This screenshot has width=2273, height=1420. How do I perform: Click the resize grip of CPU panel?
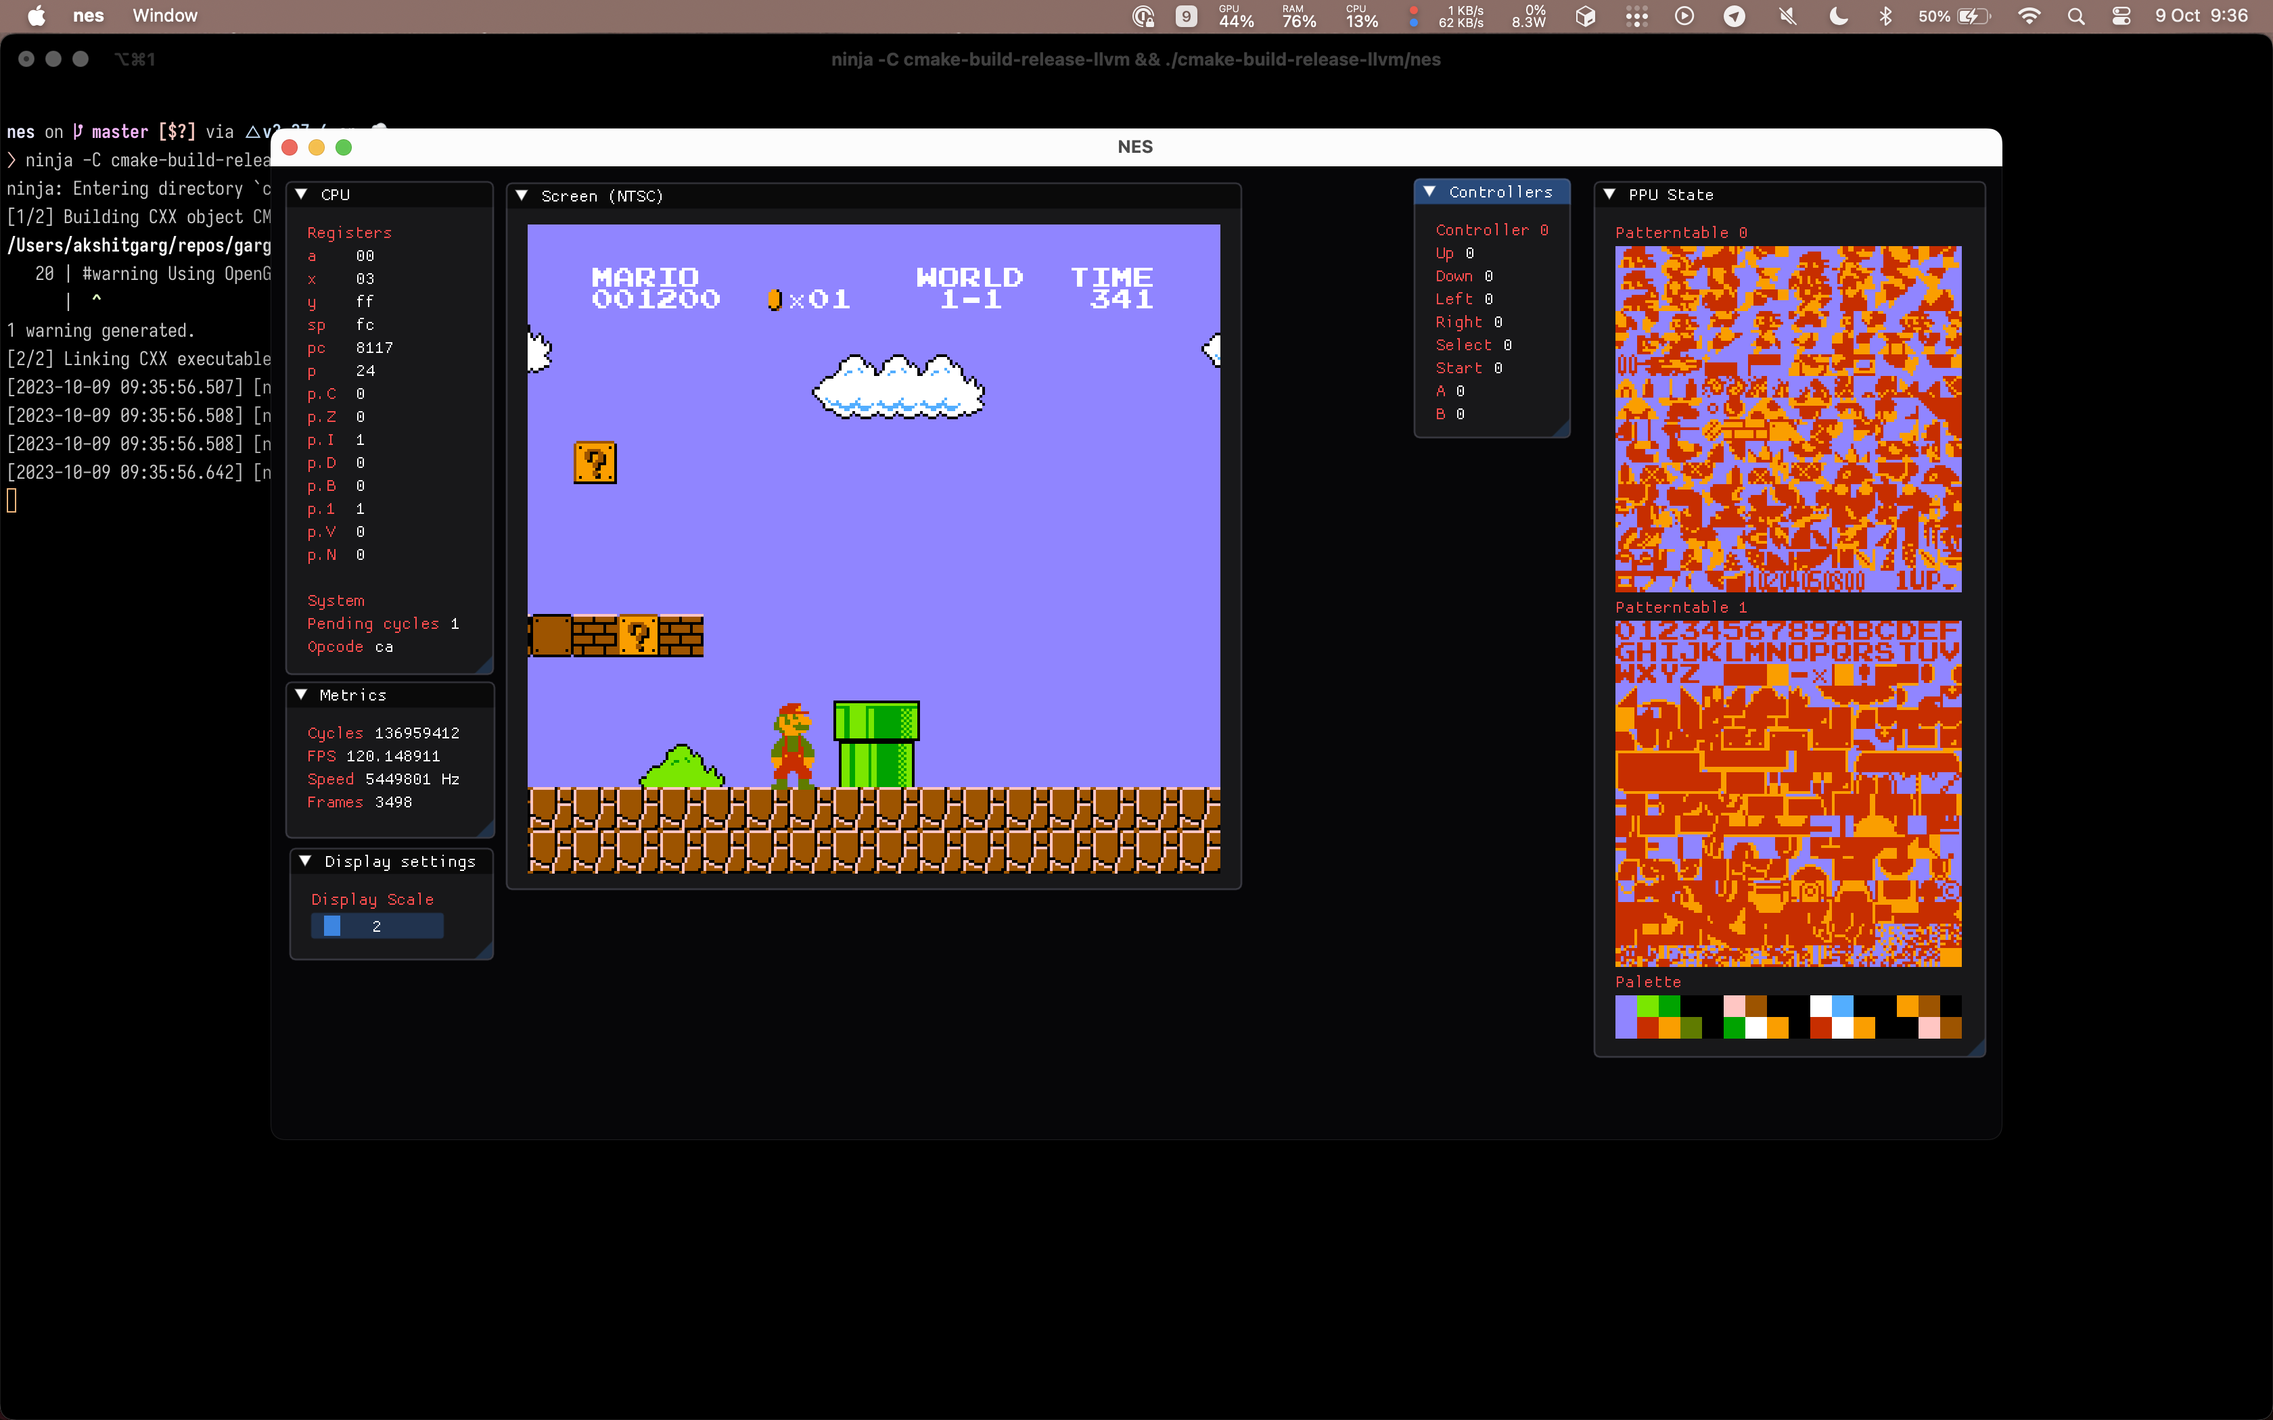click(x=484, y=666)
